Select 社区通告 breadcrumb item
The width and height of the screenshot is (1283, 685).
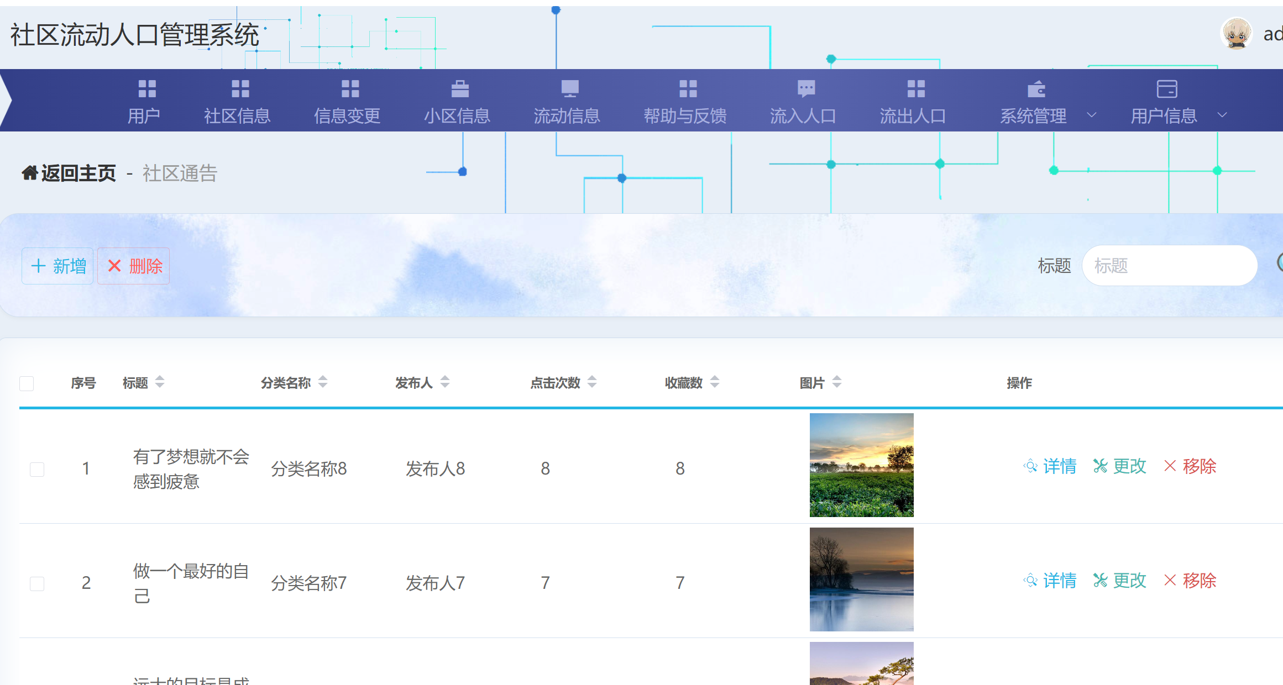tap(180, 174)
